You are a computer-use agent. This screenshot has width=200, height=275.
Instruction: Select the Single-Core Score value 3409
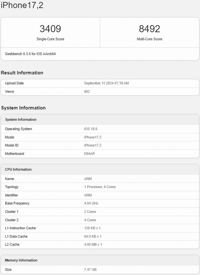pos(50,29)
